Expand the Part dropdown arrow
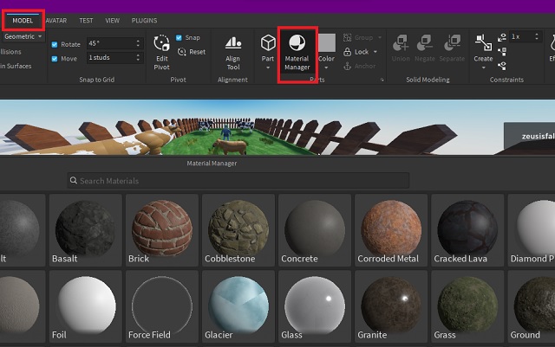Viewport: 555px width, 347px height. pos(268,67)
